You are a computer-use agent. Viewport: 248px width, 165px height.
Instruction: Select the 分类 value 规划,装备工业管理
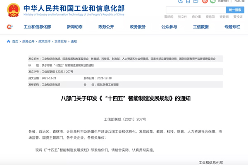pos(108,84)
